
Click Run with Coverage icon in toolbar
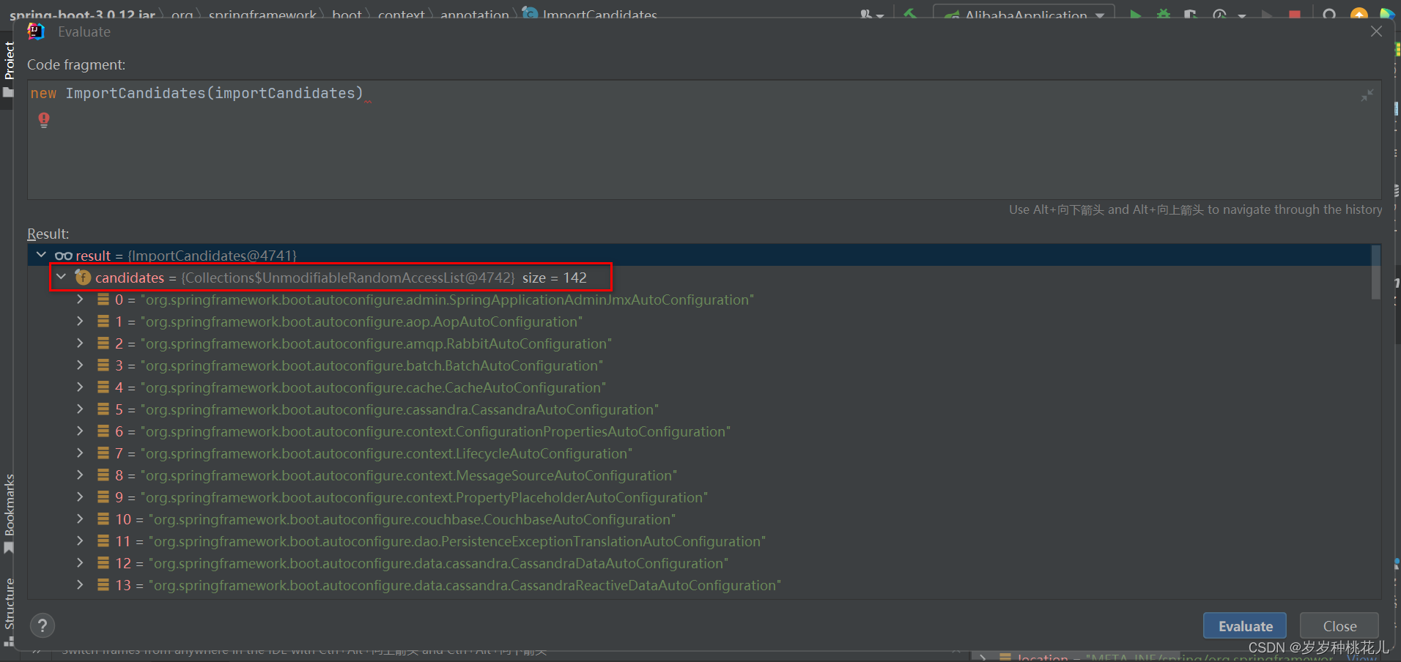(x=1191, y=15)
